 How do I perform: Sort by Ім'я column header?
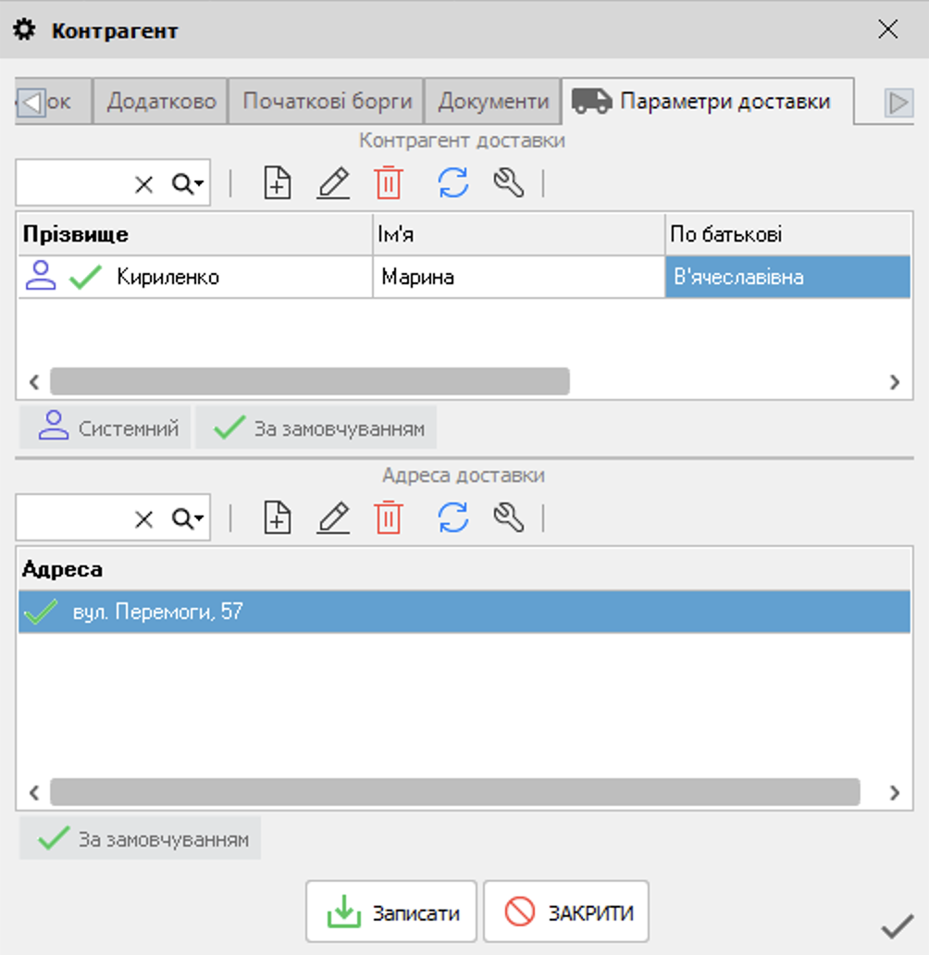point(518,234)
